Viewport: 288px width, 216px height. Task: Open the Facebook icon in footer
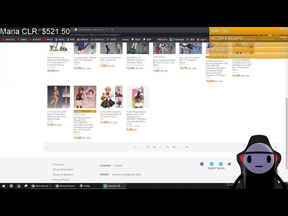click(x=202, y=164)
